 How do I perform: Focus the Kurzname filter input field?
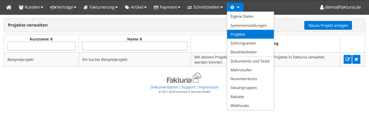41,46
